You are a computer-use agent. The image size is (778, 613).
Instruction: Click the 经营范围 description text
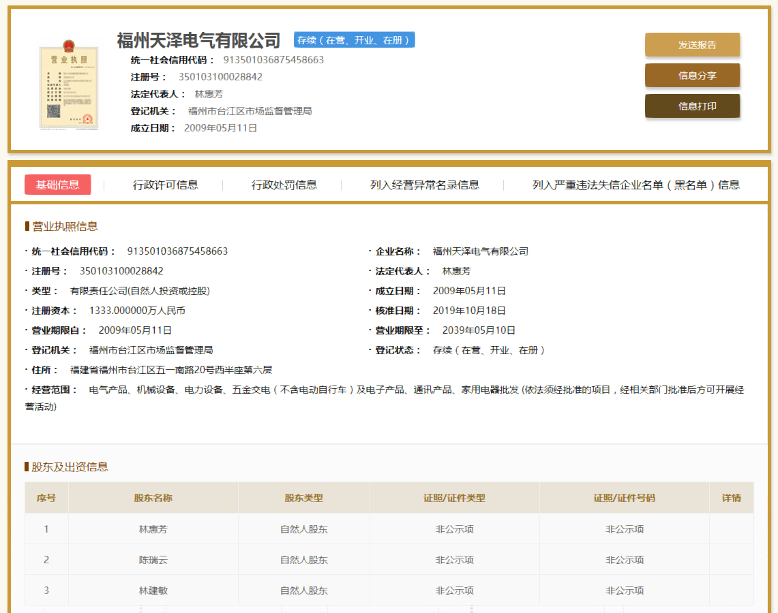(x=385, y=398)
